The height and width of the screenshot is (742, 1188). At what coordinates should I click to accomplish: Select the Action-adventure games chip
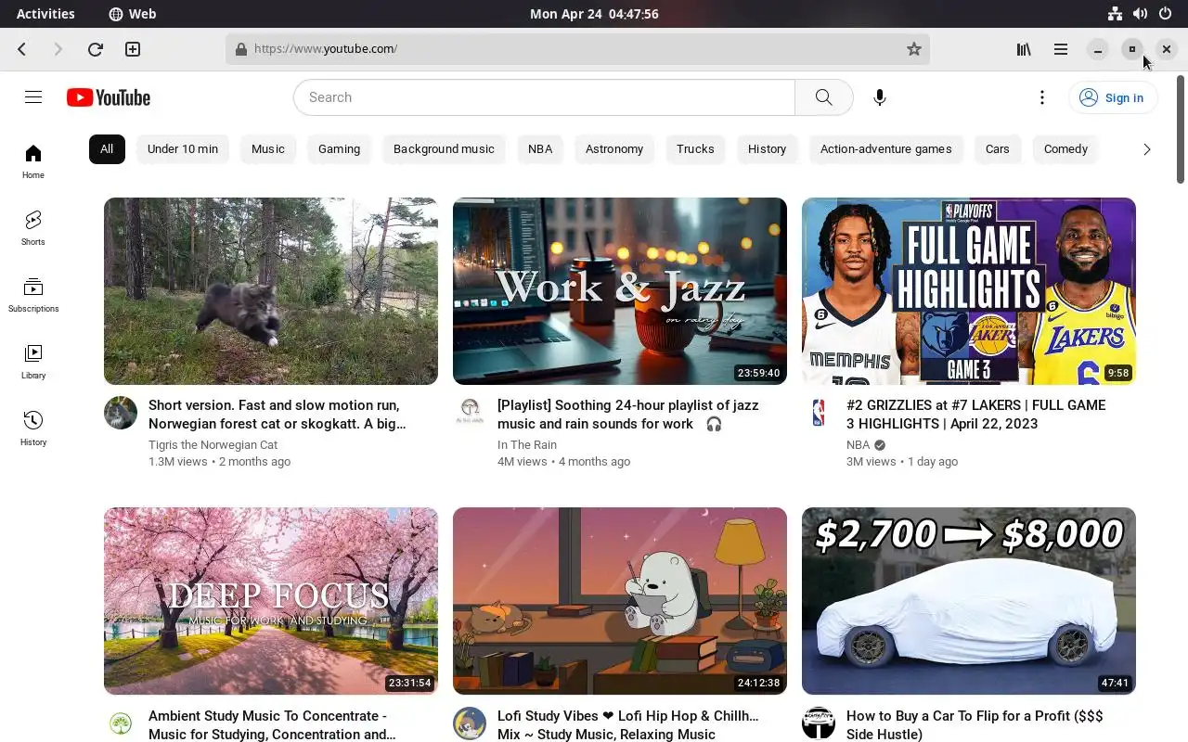pyautogui.click(x=886, y=149)
